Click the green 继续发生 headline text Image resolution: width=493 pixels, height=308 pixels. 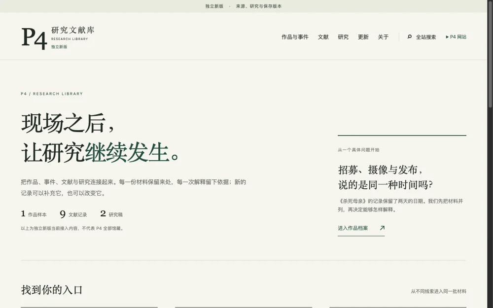(127, 152)
